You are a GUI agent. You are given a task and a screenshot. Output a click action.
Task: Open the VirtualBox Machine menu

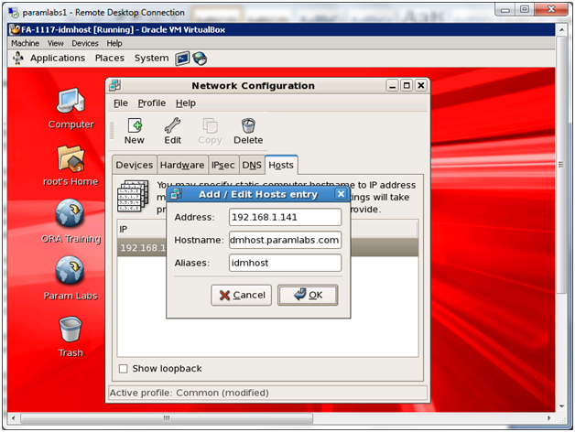(x=25, y=43)
